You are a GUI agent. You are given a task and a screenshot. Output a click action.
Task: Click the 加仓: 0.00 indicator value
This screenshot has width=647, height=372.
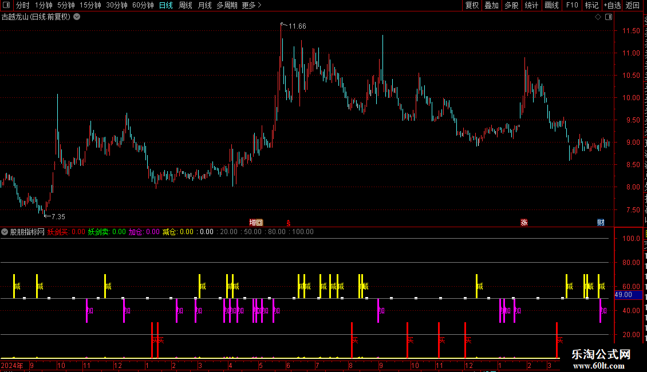point(144,232)
